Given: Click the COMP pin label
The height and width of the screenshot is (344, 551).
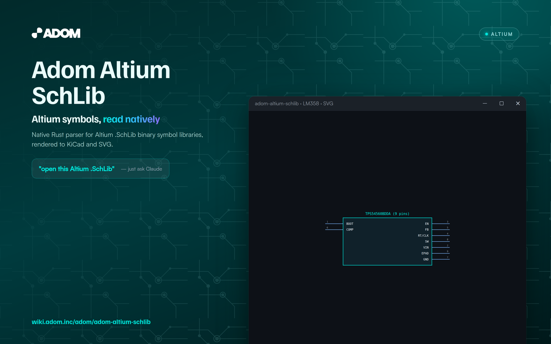Looking at the screenshot, I should click(350, 230).
